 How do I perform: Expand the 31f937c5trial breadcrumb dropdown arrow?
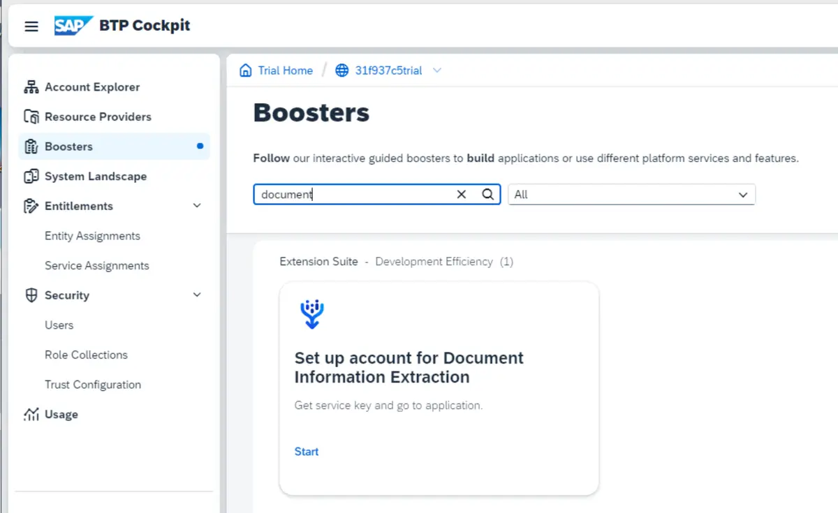(x=437, y=70)
